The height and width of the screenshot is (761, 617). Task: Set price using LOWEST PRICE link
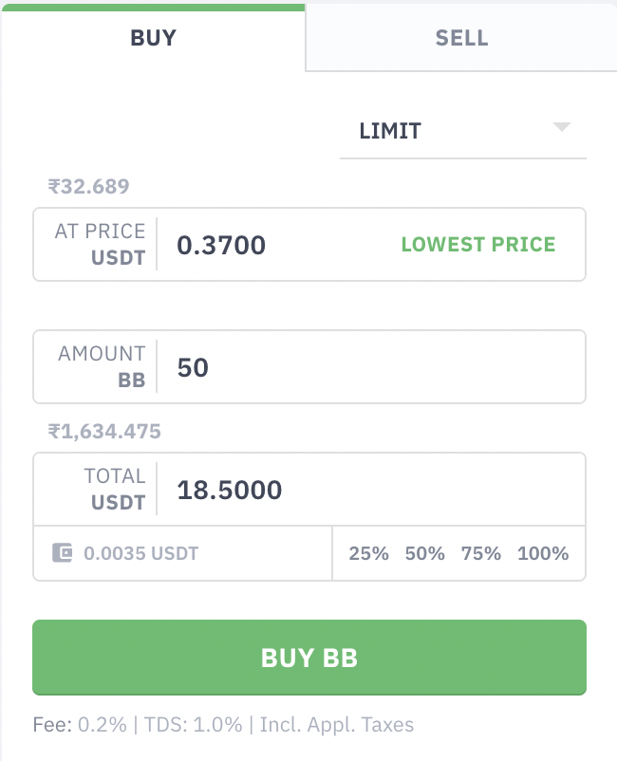(478, 244)
